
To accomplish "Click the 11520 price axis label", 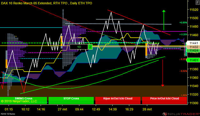I will 194,10.
